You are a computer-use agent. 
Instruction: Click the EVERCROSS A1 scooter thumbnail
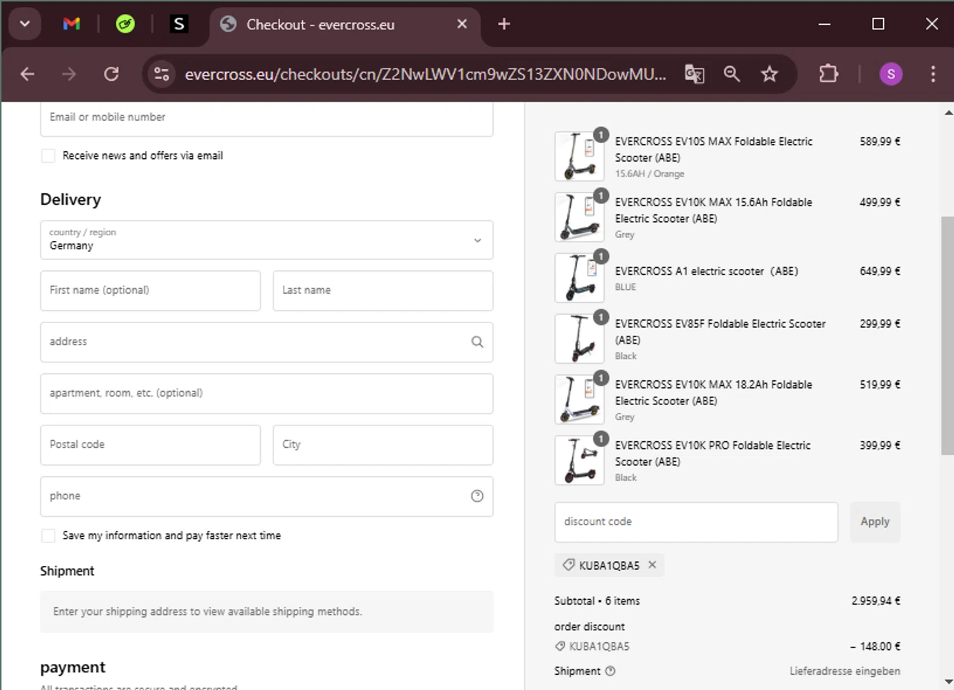pos(579,278)
